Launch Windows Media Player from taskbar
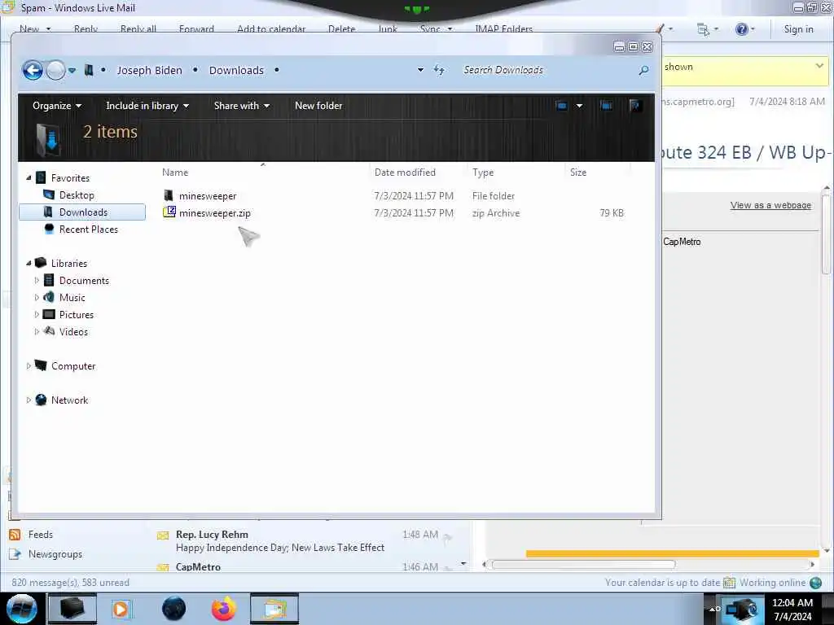 point(121,609)
